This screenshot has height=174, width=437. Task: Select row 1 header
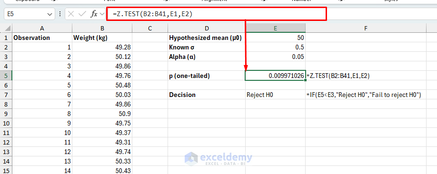point(6,38)
